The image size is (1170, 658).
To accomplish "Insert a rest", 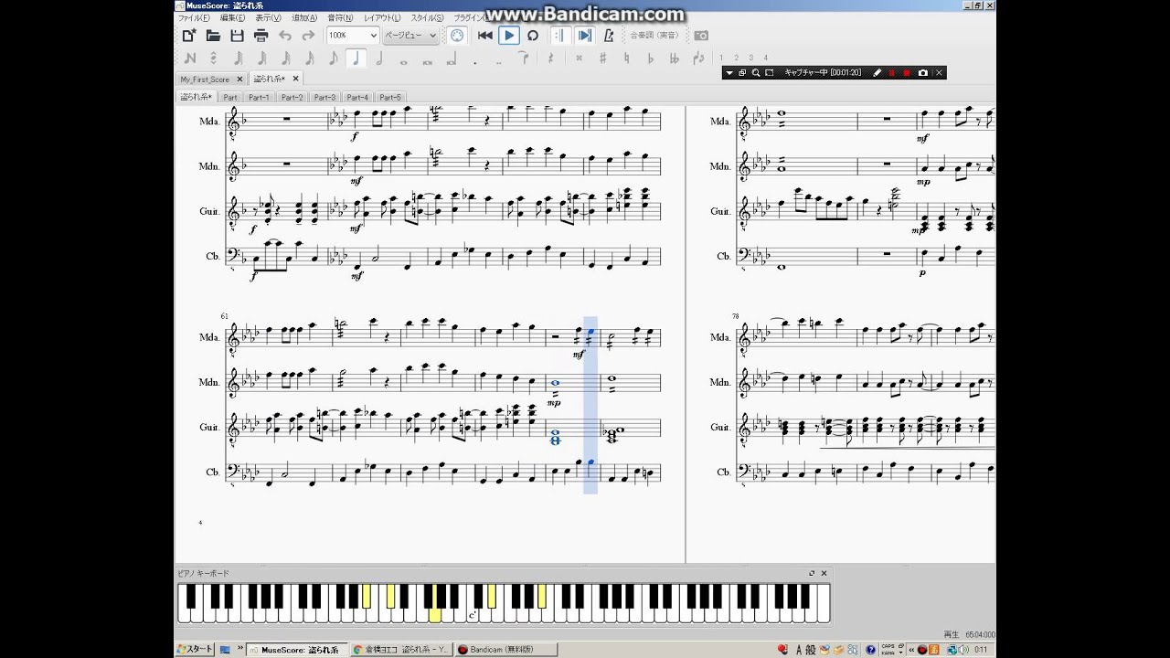I will (x=550, y=58).
